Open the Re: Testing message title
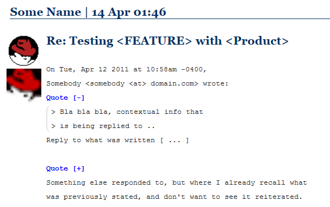Viewport: 330px width, 207px height. coord(167,41)
